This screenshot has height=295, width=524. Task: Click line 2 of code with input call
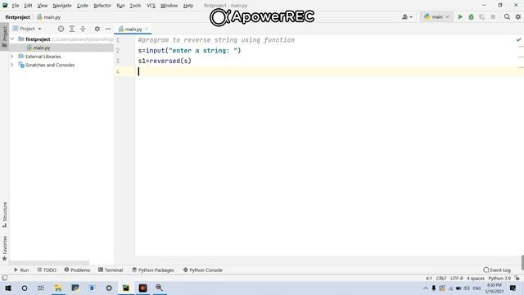tap(189, 51)
